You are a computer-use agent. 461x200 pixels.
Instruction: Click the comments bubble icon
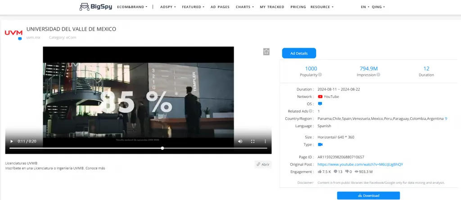coord(335,172)
